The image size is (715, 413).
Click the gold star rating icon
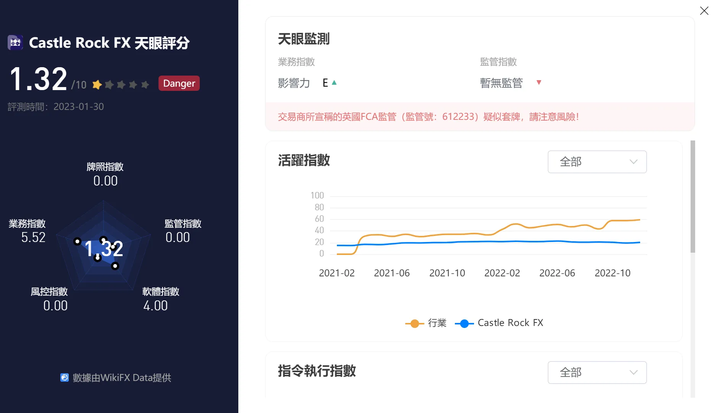tap(97, 84)
